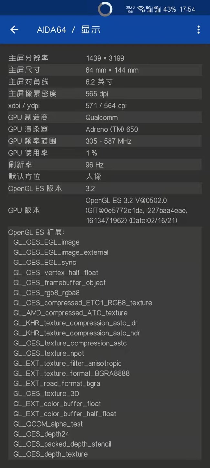Tap the 5G signal strength icon
Screen dimensions: 210x468
point(149,9)
